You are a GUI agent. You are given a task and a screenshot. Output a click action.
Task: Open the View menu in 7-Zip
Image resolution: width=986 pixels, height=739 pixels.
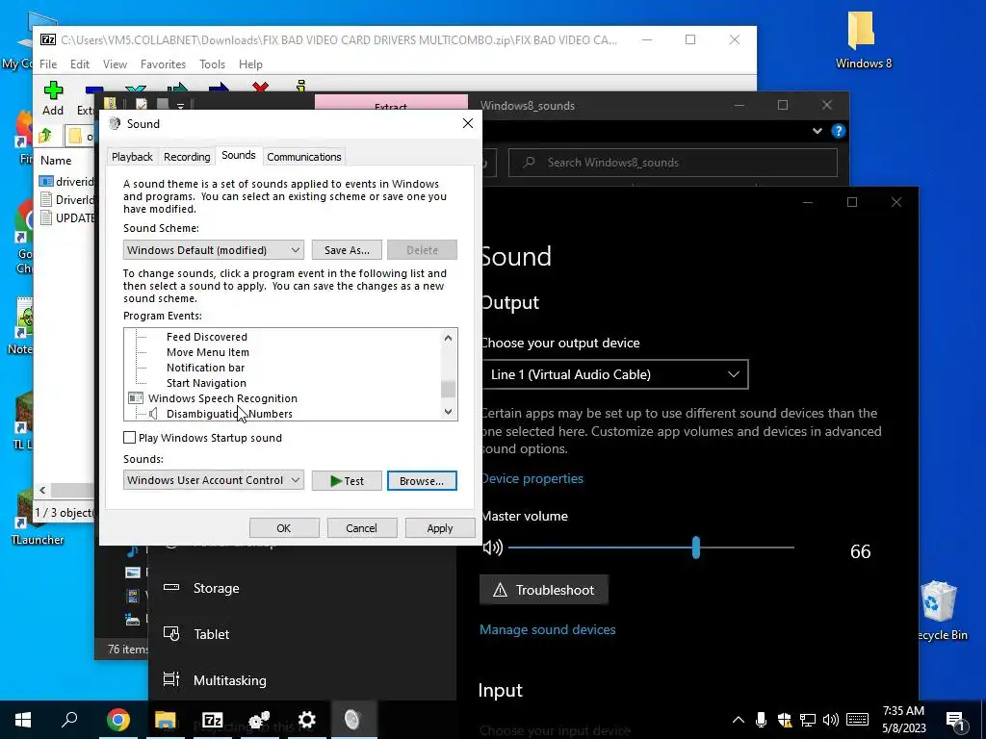click(x=115, y=64)
